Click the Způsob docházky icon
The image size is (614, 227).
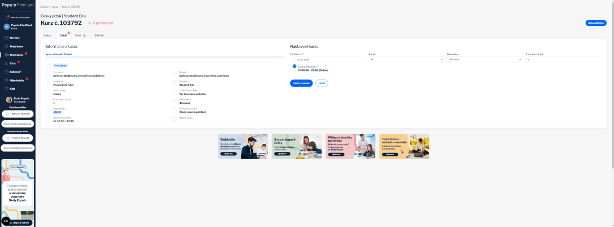(x=175, y=92)
